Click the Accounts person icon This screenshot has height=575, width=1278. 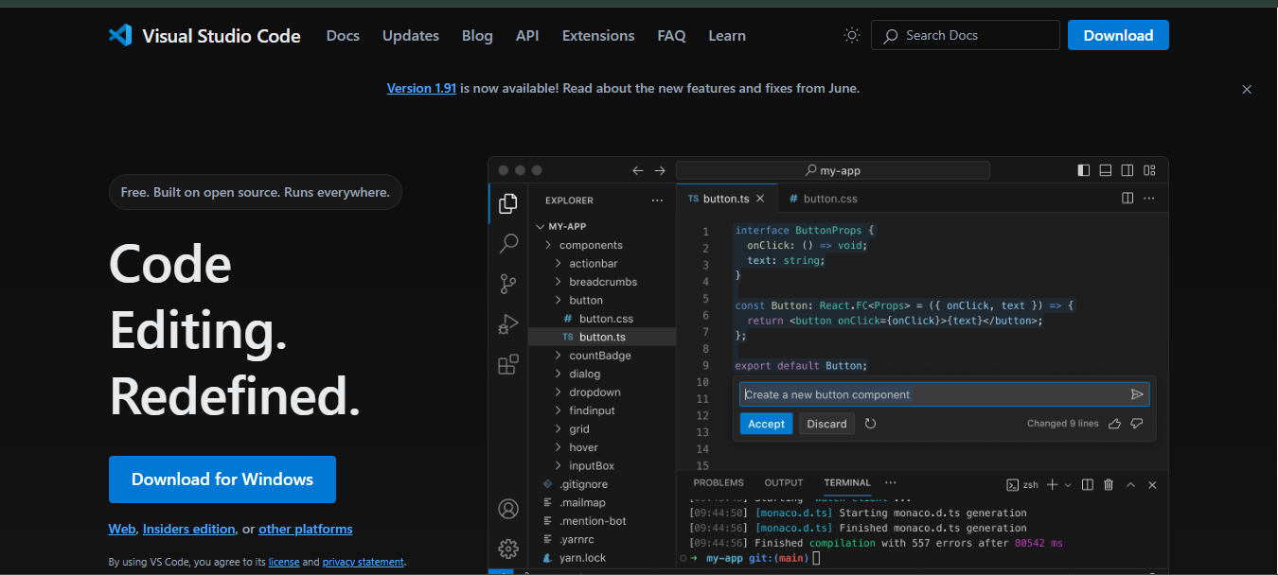pyautogui.click(x=508, y=509)
